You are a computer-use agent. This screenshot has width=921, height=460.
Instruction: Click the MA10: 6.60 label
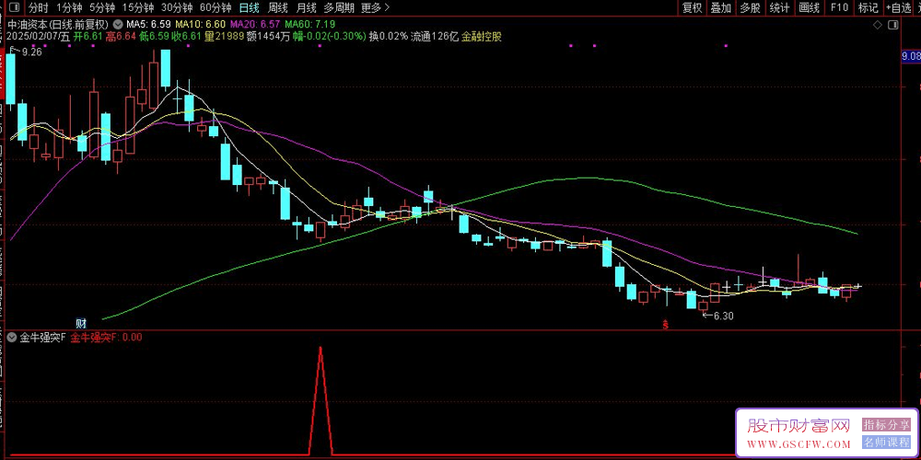tap(200, 25)
